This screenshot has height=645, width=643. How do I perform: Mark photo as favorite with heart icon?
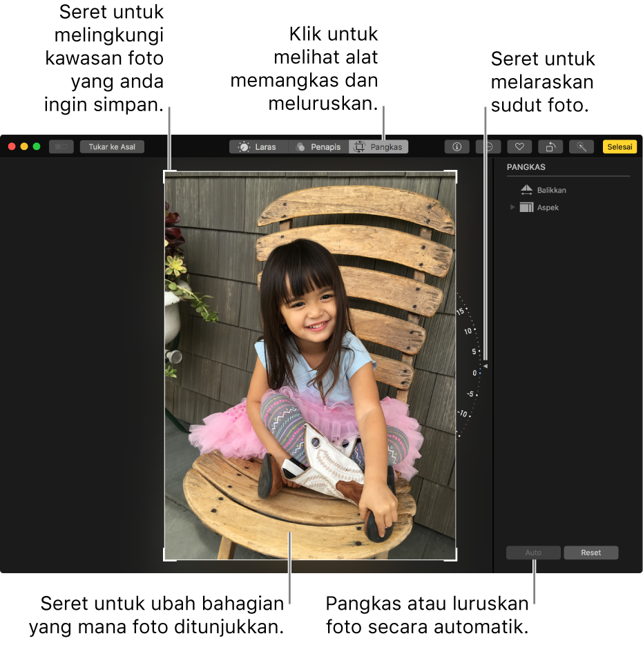coord(519,146)
